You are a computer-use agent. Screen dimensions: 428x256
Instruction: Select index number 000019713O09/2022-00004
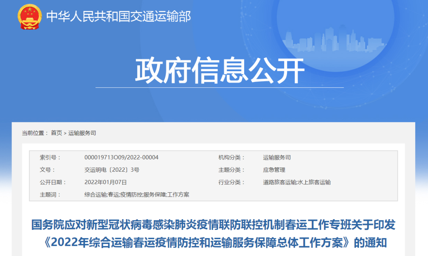[x=122, y=157]
